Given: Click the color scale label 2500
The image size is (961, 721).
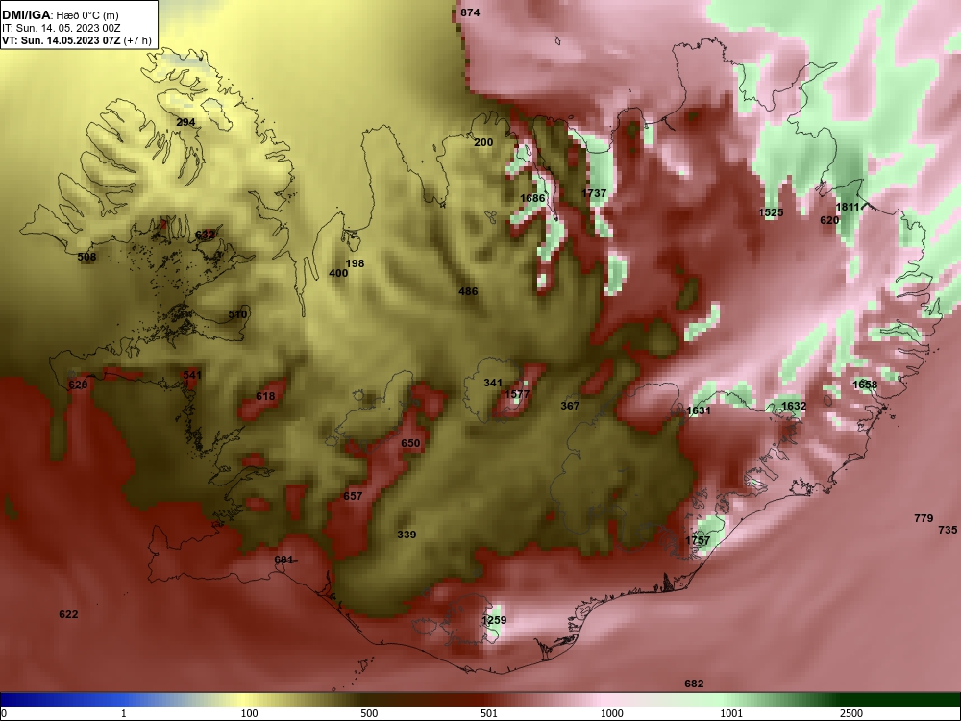Looking at the screenshot, I should click(851, 713).
